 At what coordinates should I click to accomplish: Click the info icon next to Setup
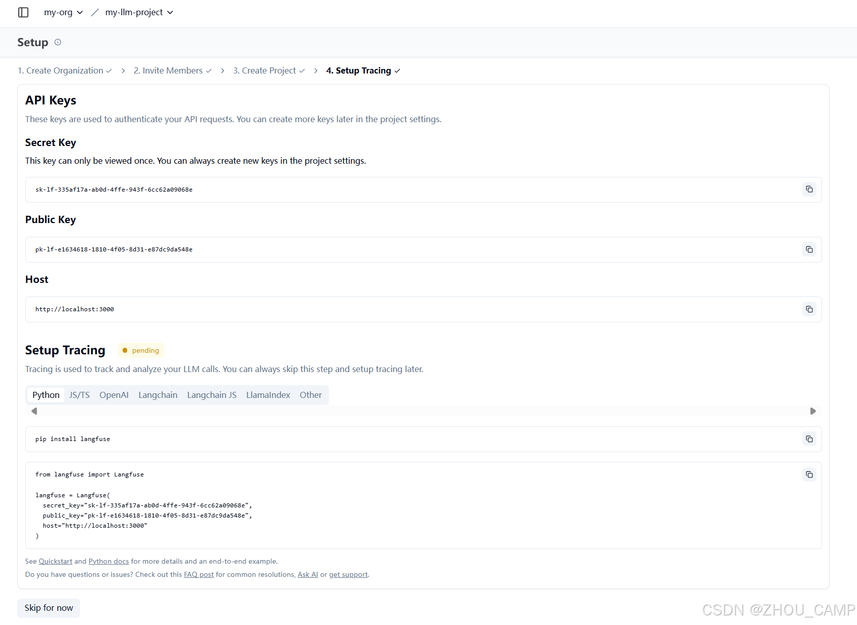(x=58, y=42)
